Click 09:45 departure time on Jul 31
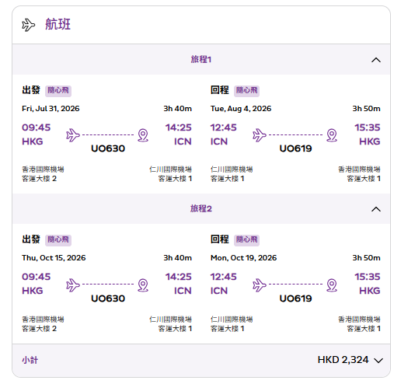The image size is (394, 384). coord(37,127)
